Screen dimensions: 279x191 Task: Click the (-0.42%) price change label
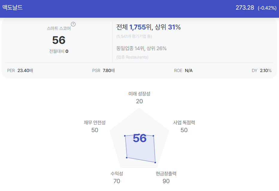click(x=267, y=8)
